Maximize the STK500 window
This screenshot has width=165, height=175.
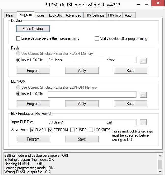(x=146, y=3)
